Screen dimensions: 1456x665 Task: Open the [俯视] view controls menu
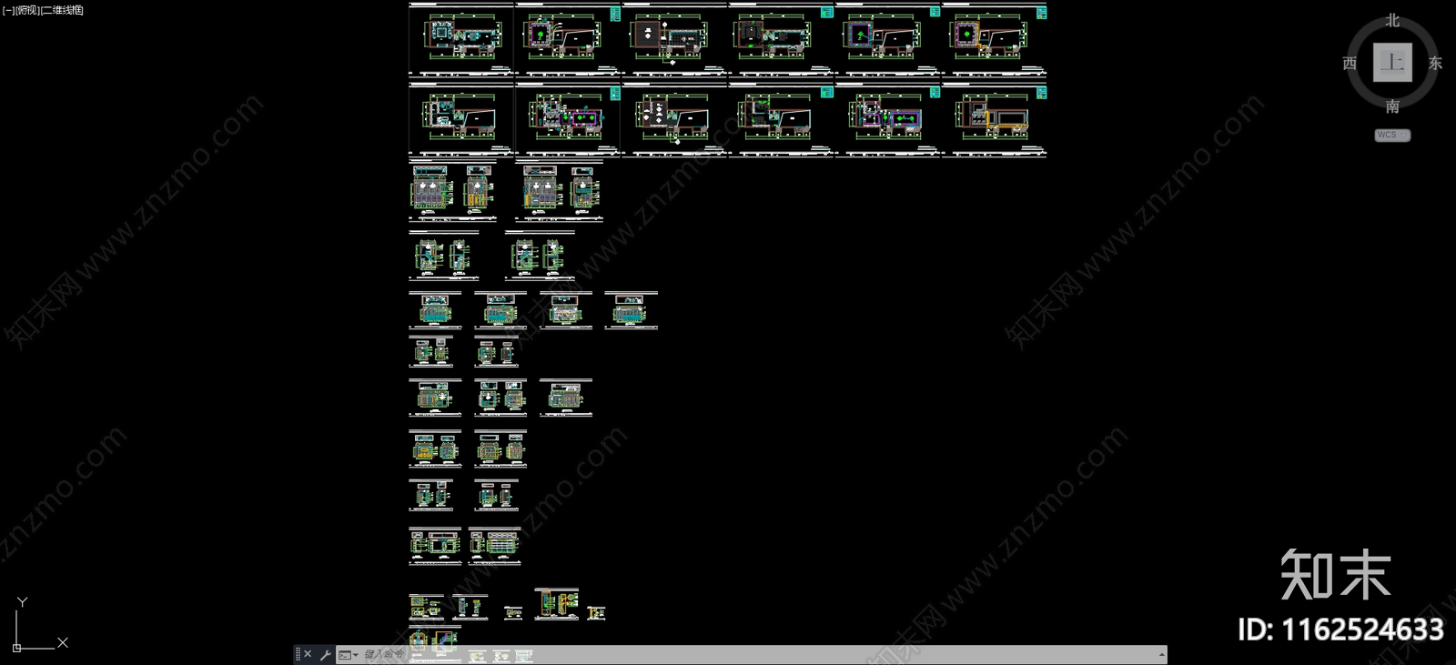(x=28, y=10)
